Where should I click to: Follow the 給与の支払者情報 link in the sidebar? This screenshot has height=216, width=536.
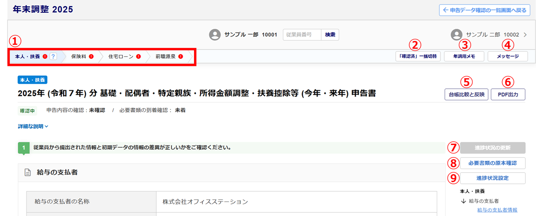[x=497, y=210]
